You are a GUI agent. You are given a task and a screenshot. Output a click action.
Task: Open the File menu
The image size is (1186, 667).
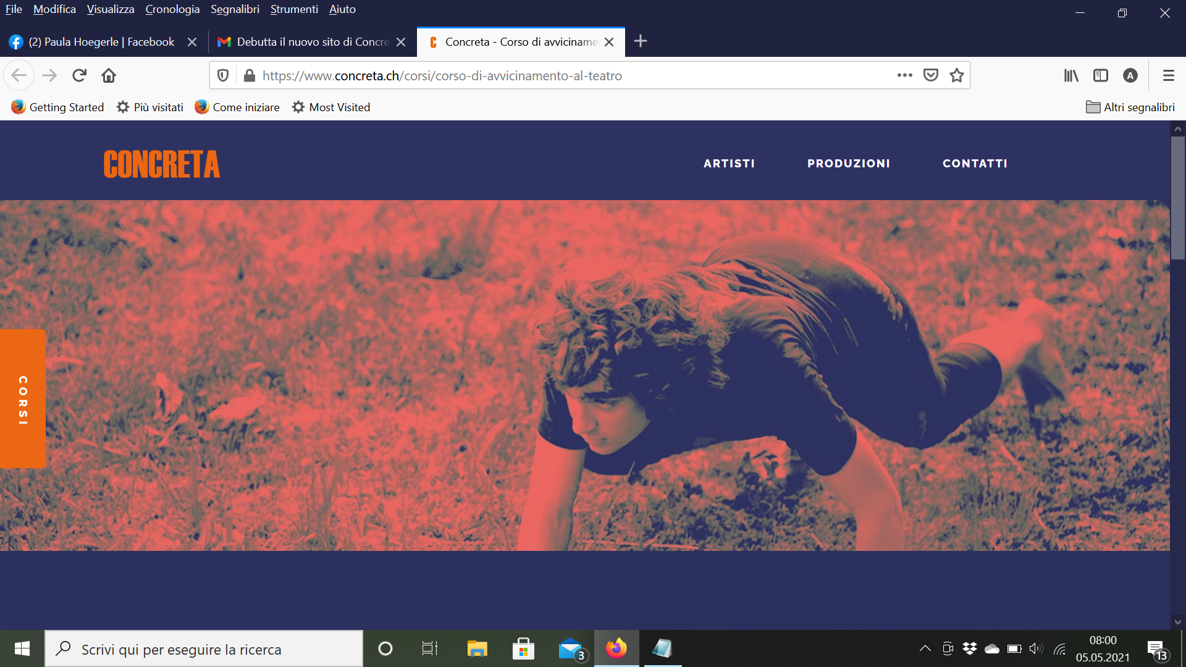point(14,9)
